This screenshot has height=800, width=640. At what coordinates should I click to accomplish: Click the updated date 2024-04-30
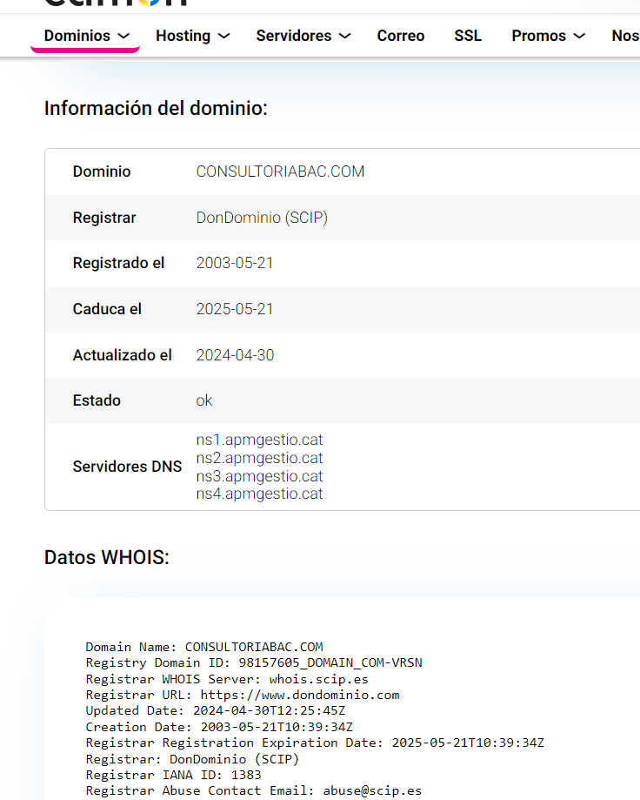(x=235, y=355)
